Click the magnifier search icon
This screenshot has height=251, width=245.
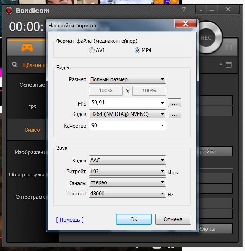point(14,65)
